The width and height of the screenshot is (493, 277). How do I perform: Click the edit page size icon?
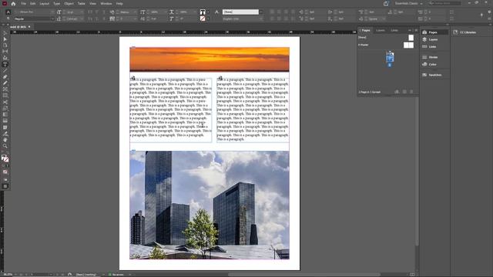click(397, 92)
